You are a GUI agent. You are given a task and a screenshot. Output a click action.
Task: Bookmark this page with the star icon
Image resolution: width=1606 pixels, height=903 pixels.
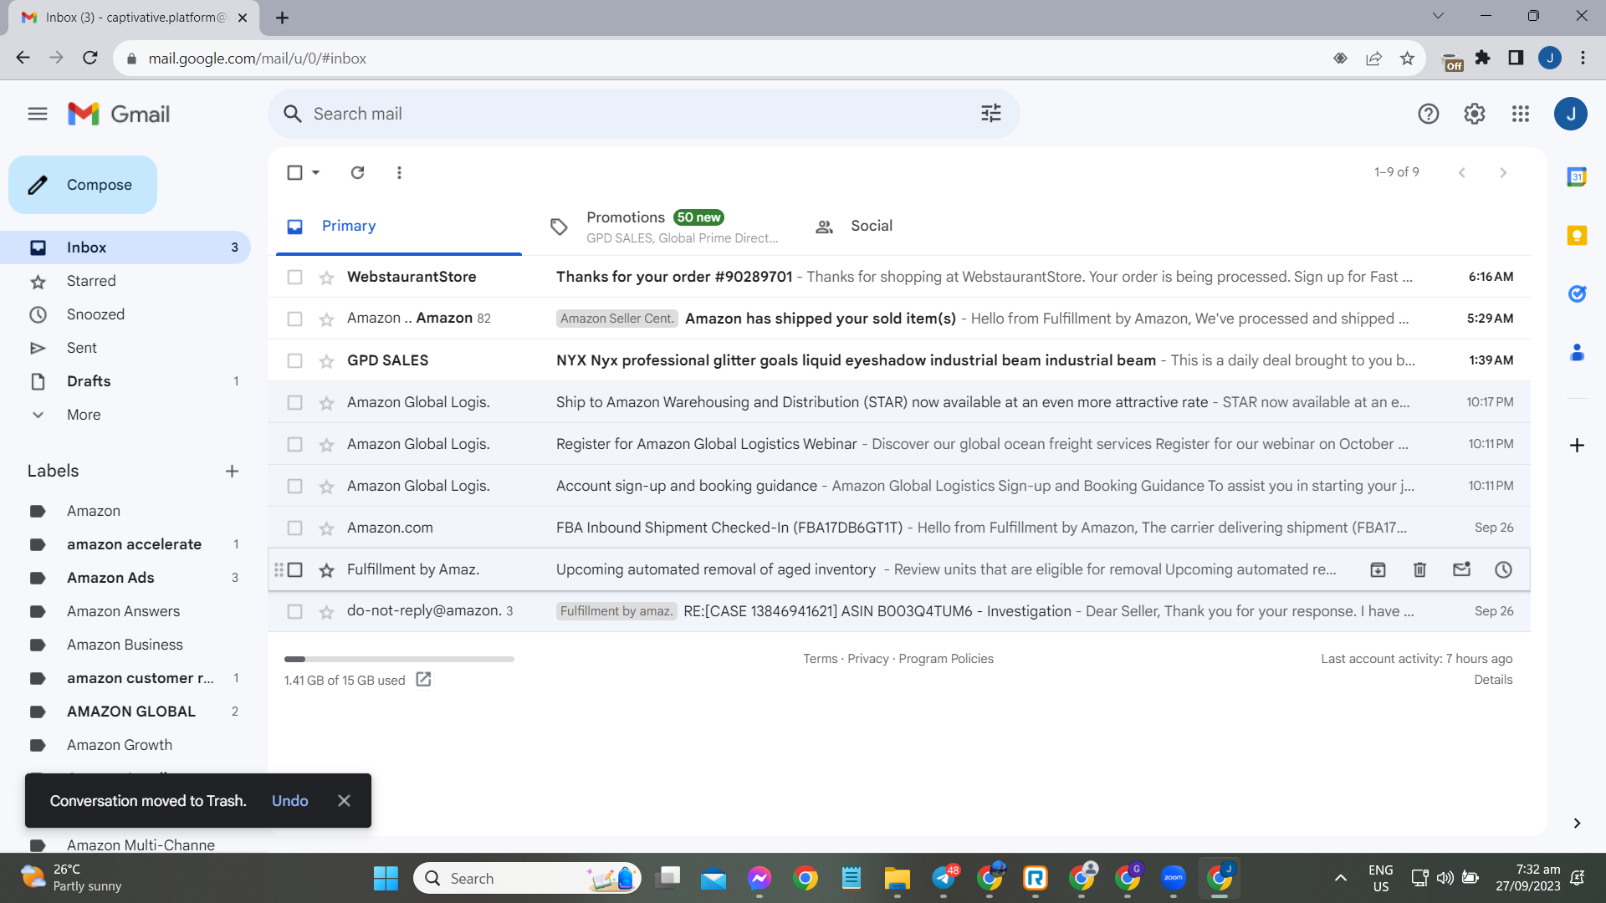click(x=1407, y=59)
